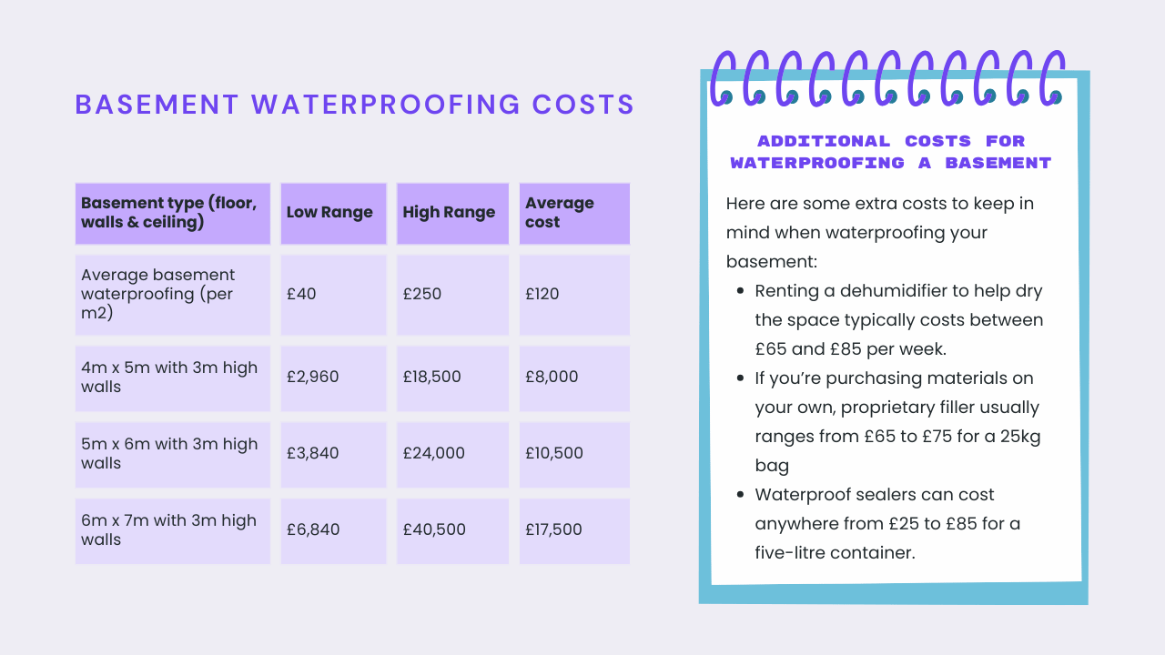
Task: Select the "Basement type (floor, walls & ceiling)" header cell
Action: coord(173,213)
